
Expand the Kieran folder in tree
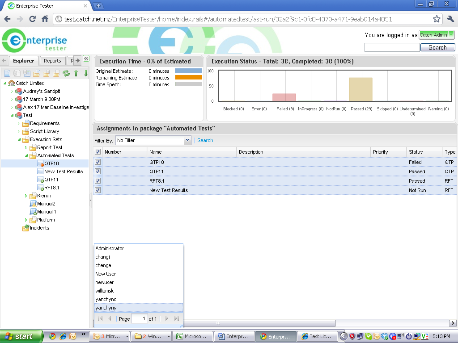(26, 196)
